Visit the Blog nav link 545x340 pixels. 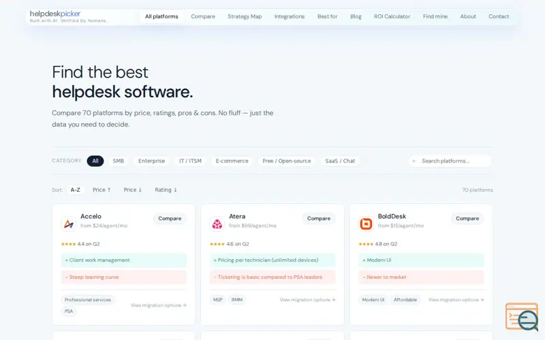356,16
